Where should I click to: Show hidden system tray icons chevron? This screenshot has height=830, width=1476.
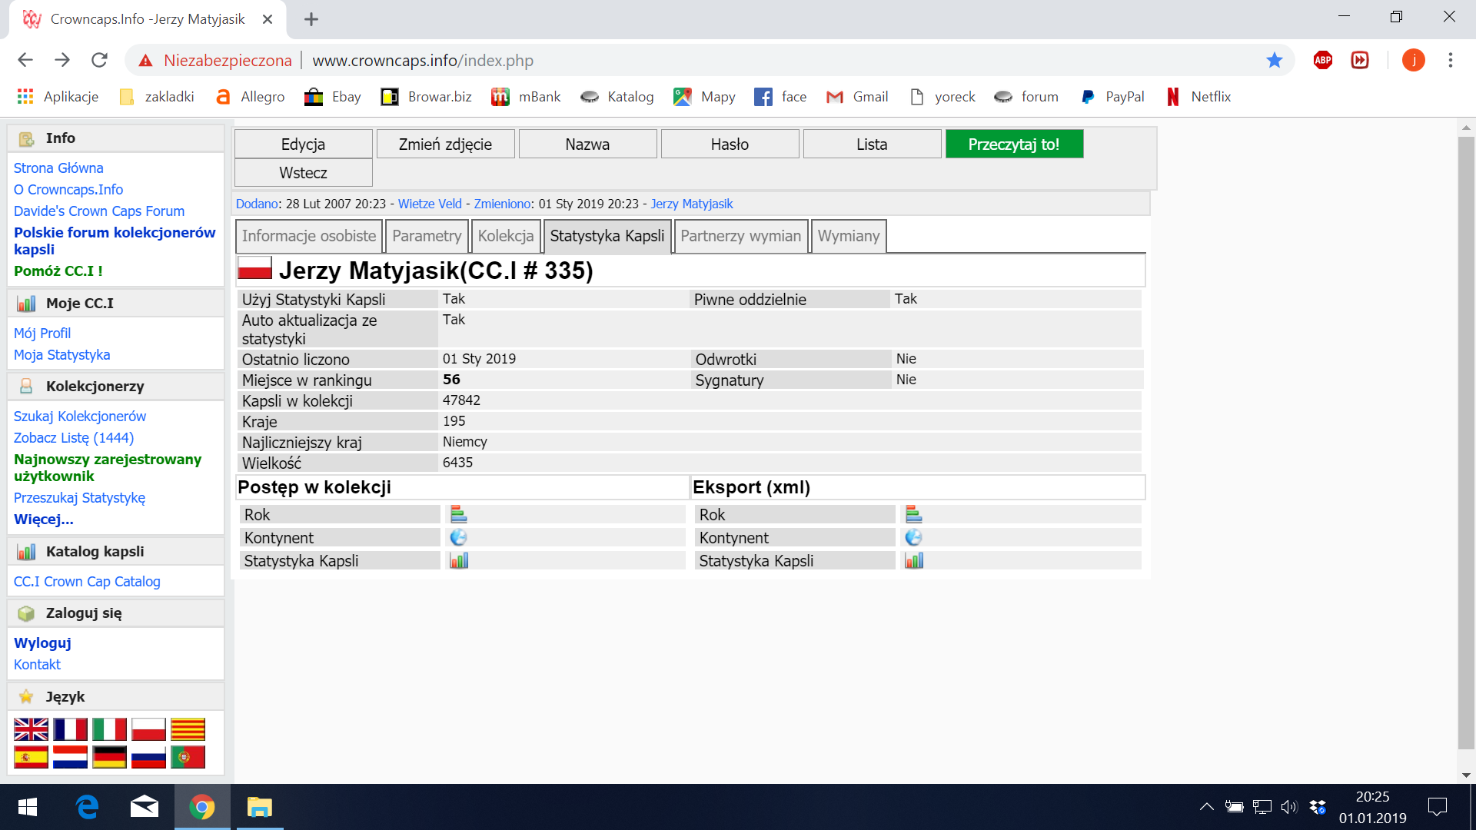(1206, 806)
